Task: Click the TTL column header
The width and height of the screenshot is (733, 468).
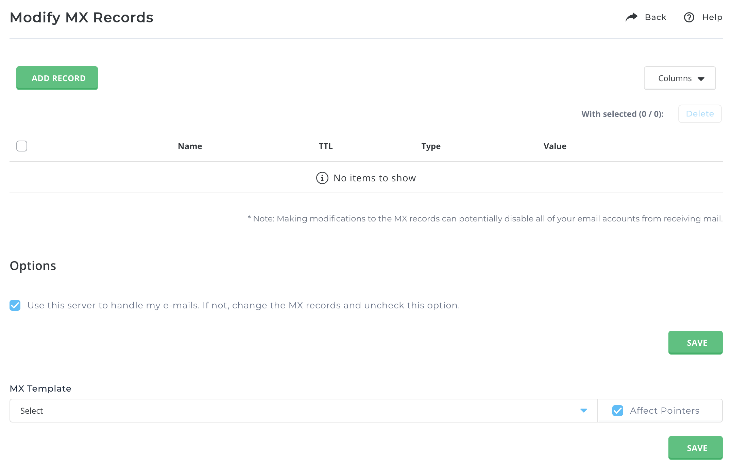Action: pyautogui.click(x=327, y=146)
